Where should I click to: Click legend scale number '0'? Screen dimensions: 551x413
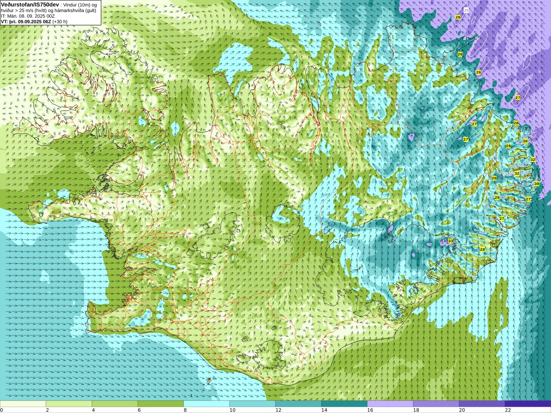point(1,410)
